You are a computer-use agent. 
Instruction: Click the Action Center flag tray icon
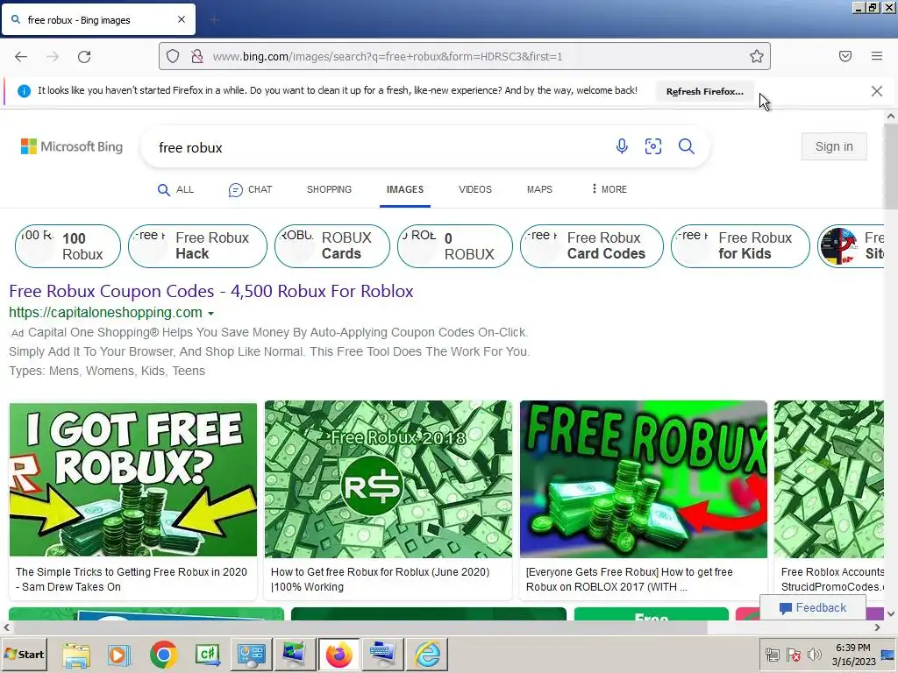793,654
